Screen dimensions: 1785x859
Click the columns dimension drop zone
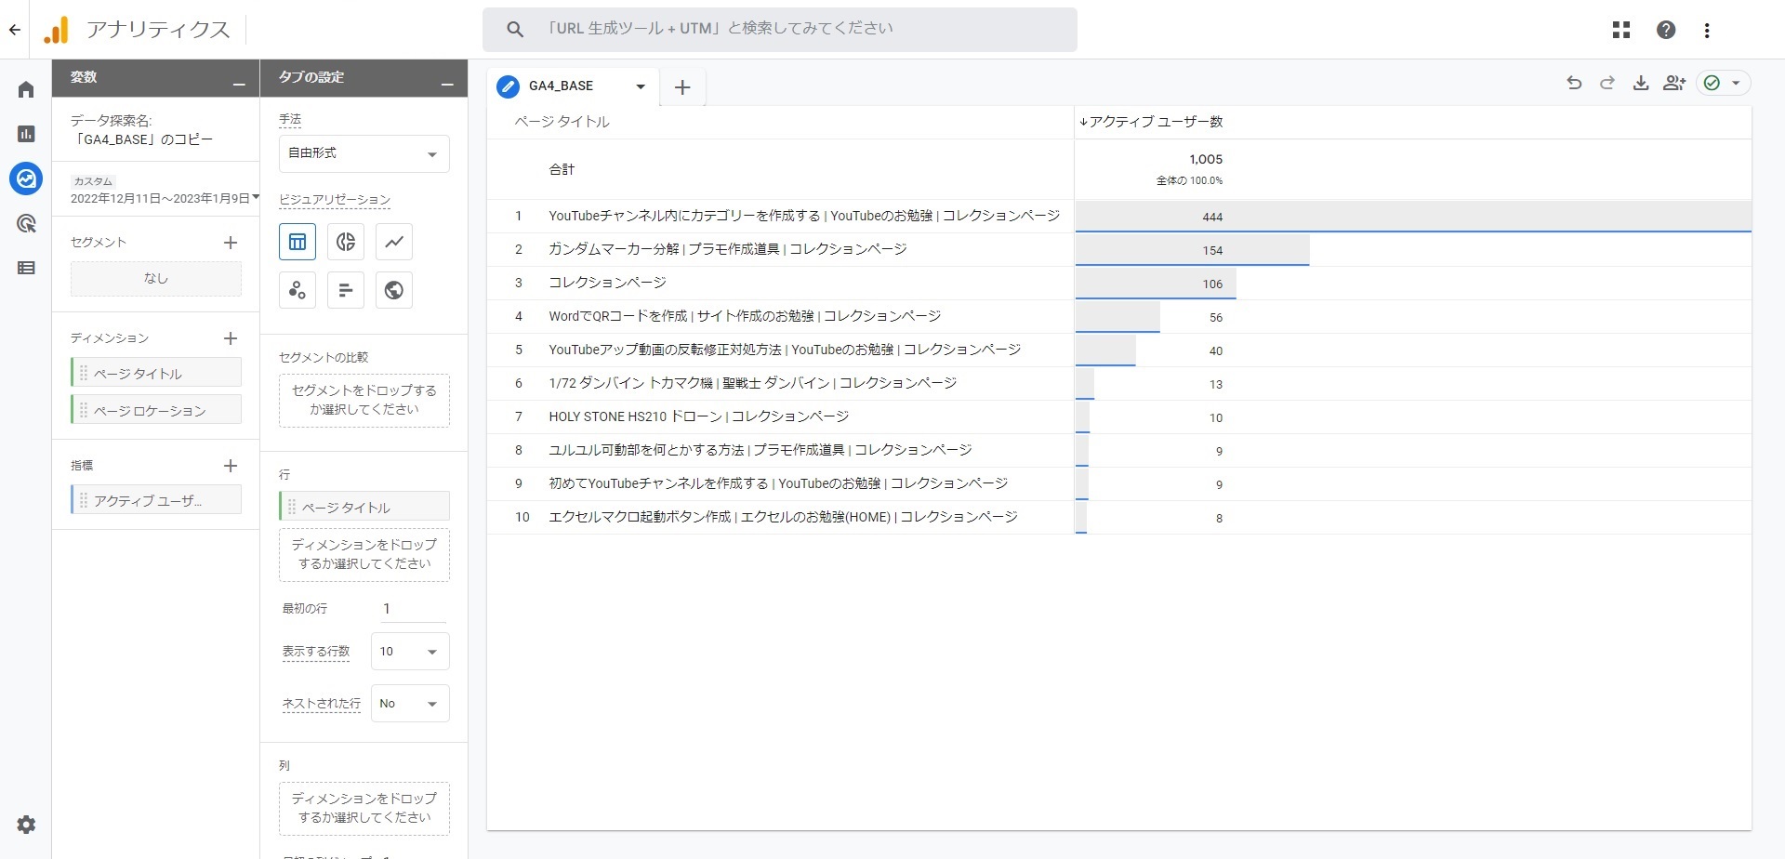click(x=364, y=809)
